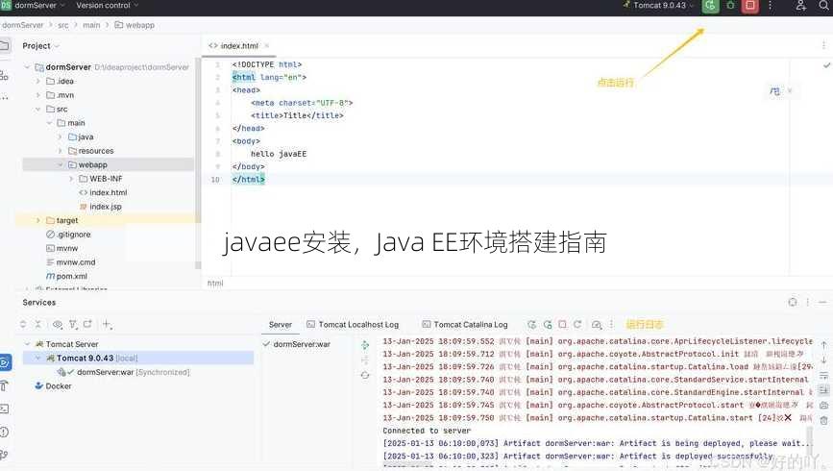Click the Deploy All arrows icon beside deployment list
Image resolution: width=833 pixels, height=471 pixels.
pos(365,345)
